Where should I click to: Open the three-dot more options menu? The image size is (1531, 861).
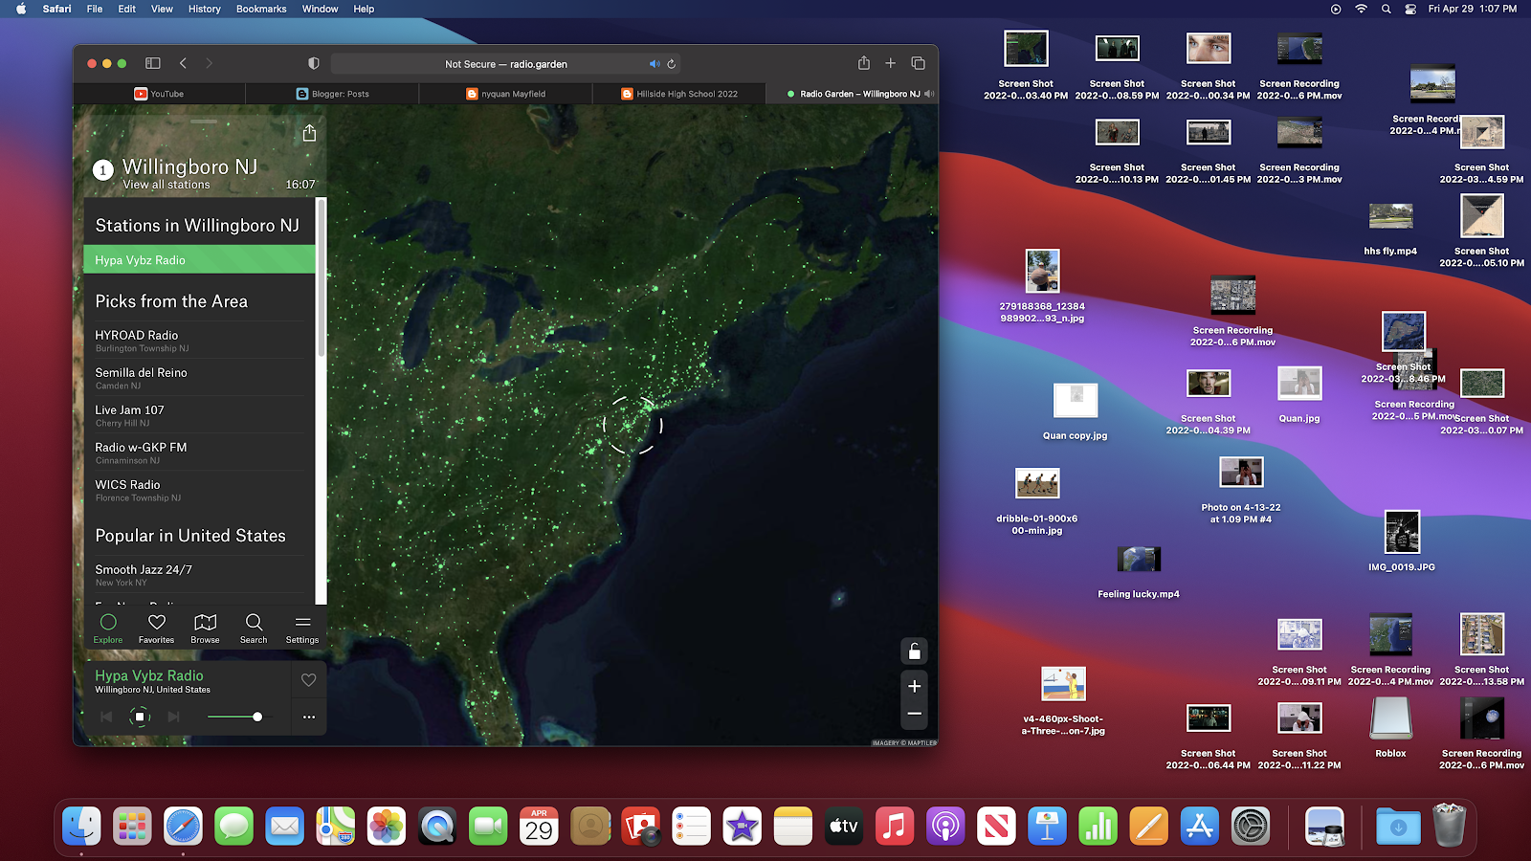(x=308, y=717)
